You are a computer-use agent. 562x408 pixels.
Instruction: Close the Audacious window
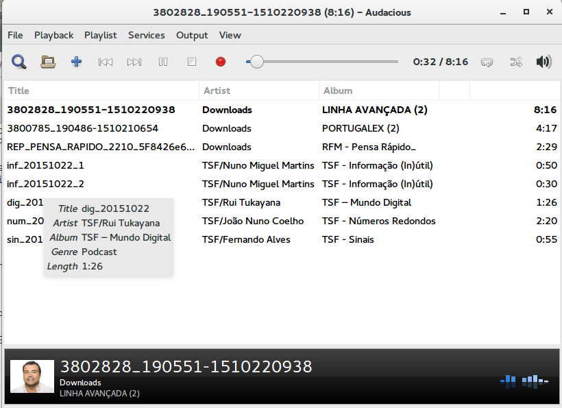pos(550,12)
